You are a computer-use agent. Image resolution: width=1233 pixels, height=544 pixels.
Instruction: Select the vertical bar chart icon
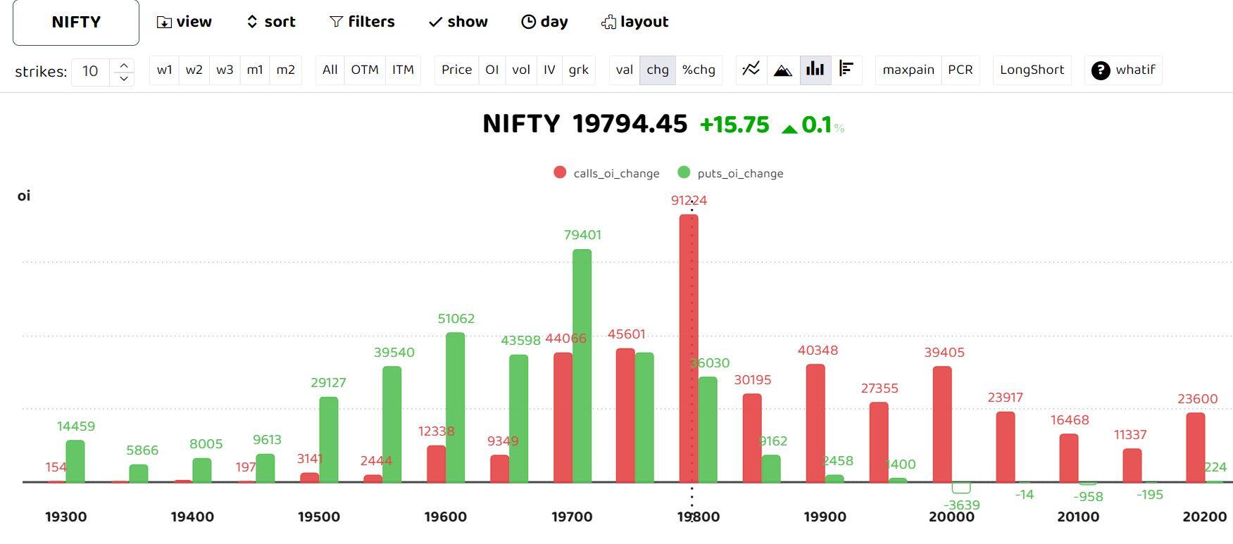pyautogui.click(x=815, y=70)
